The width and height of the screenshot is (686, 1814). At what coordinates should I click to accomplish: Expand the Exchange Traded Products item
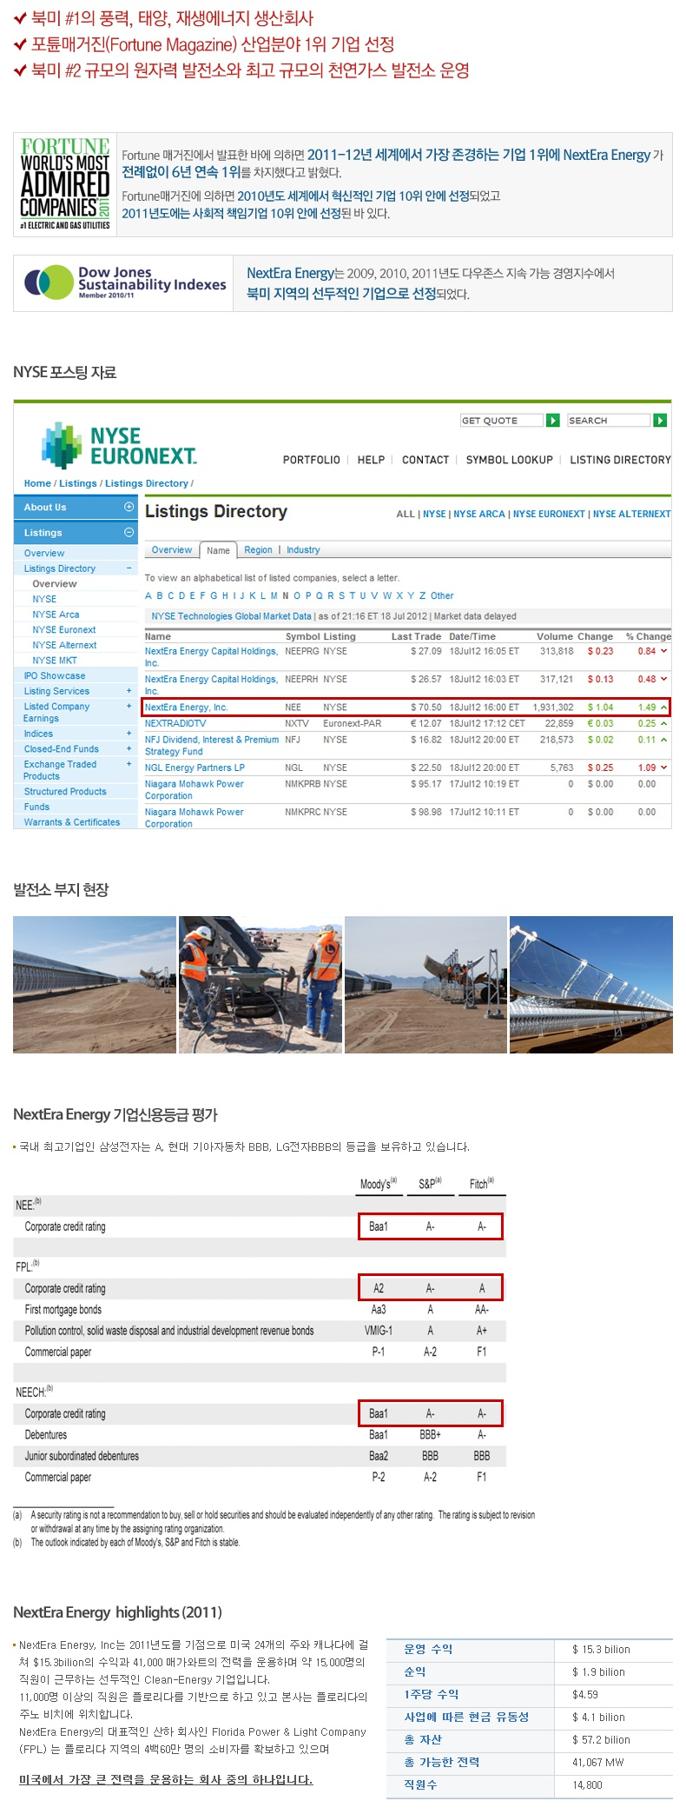129,764
